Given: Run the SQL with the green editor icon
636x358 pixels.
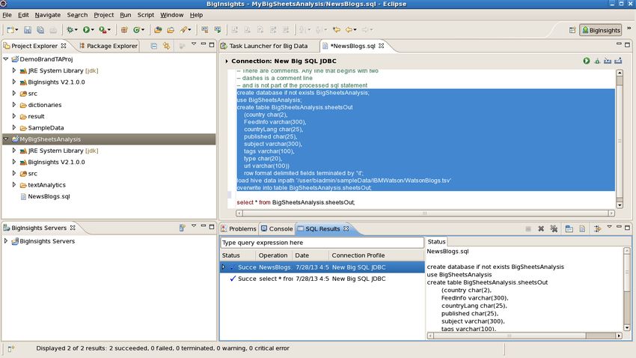Looking at the screenshot, I should pos(587,61).
